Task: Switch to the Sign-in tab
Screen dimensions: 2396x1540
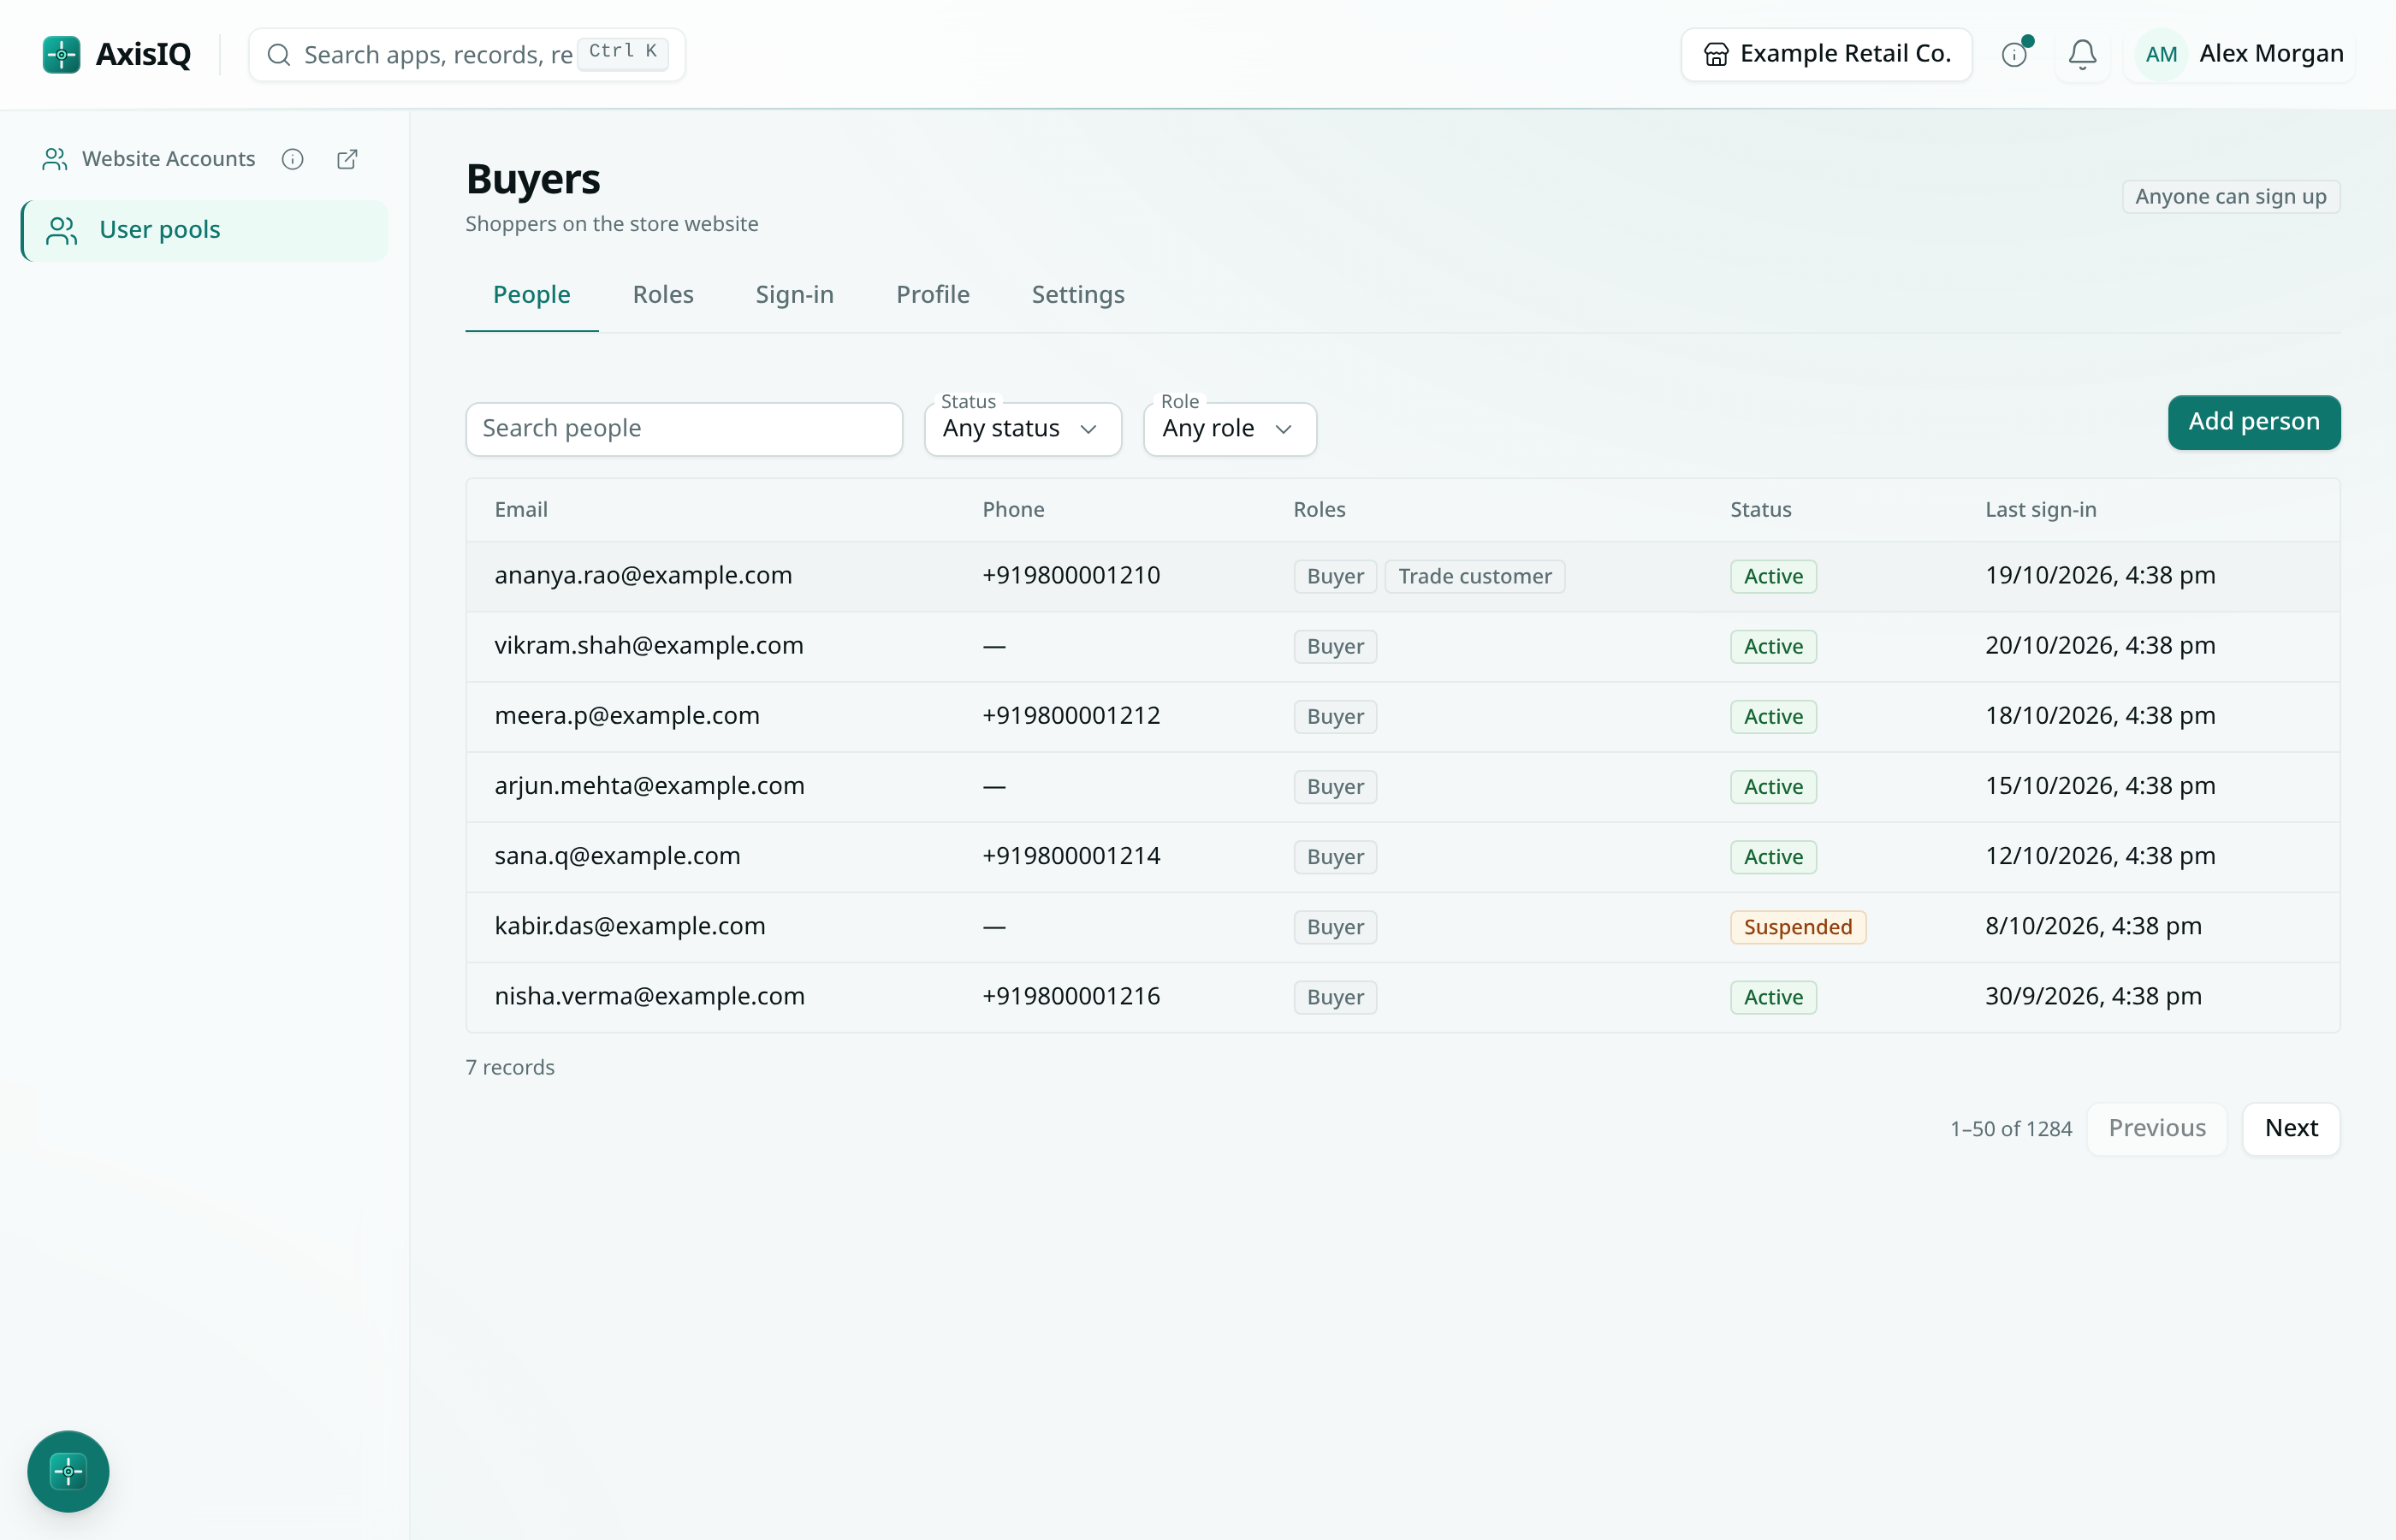Action: 794,295
